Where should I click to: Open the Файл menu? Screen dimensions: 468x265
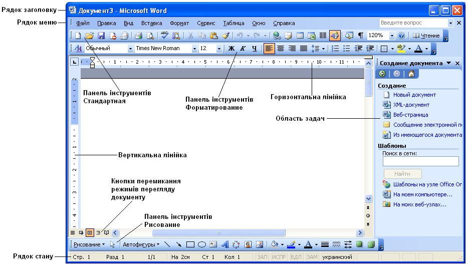(x=83, y=23)
